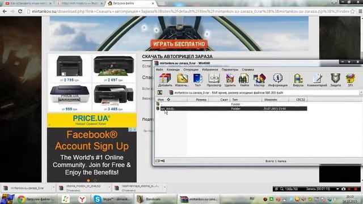Open the Мастер (Wizard) tool

point(259,80)
